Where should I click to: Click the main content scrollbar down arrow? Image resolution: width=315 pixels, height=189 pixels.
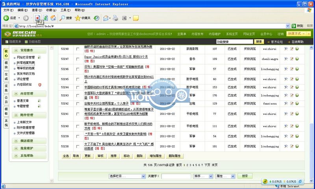click(x=311, y=181)
